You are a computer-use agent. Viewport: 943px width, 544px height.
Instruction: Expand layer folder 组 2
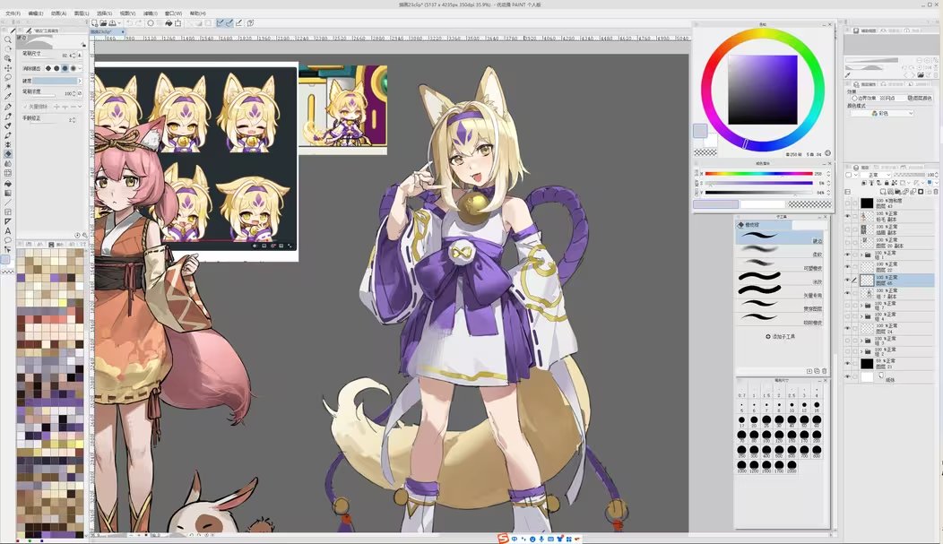(x=861, y=351)
